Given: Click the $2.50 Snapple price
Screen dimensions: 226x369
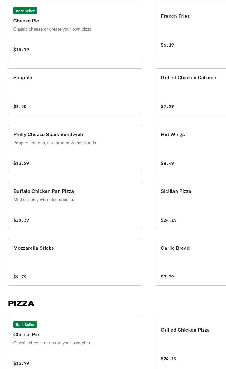Looking at the screenshot, I should point(20,106).
